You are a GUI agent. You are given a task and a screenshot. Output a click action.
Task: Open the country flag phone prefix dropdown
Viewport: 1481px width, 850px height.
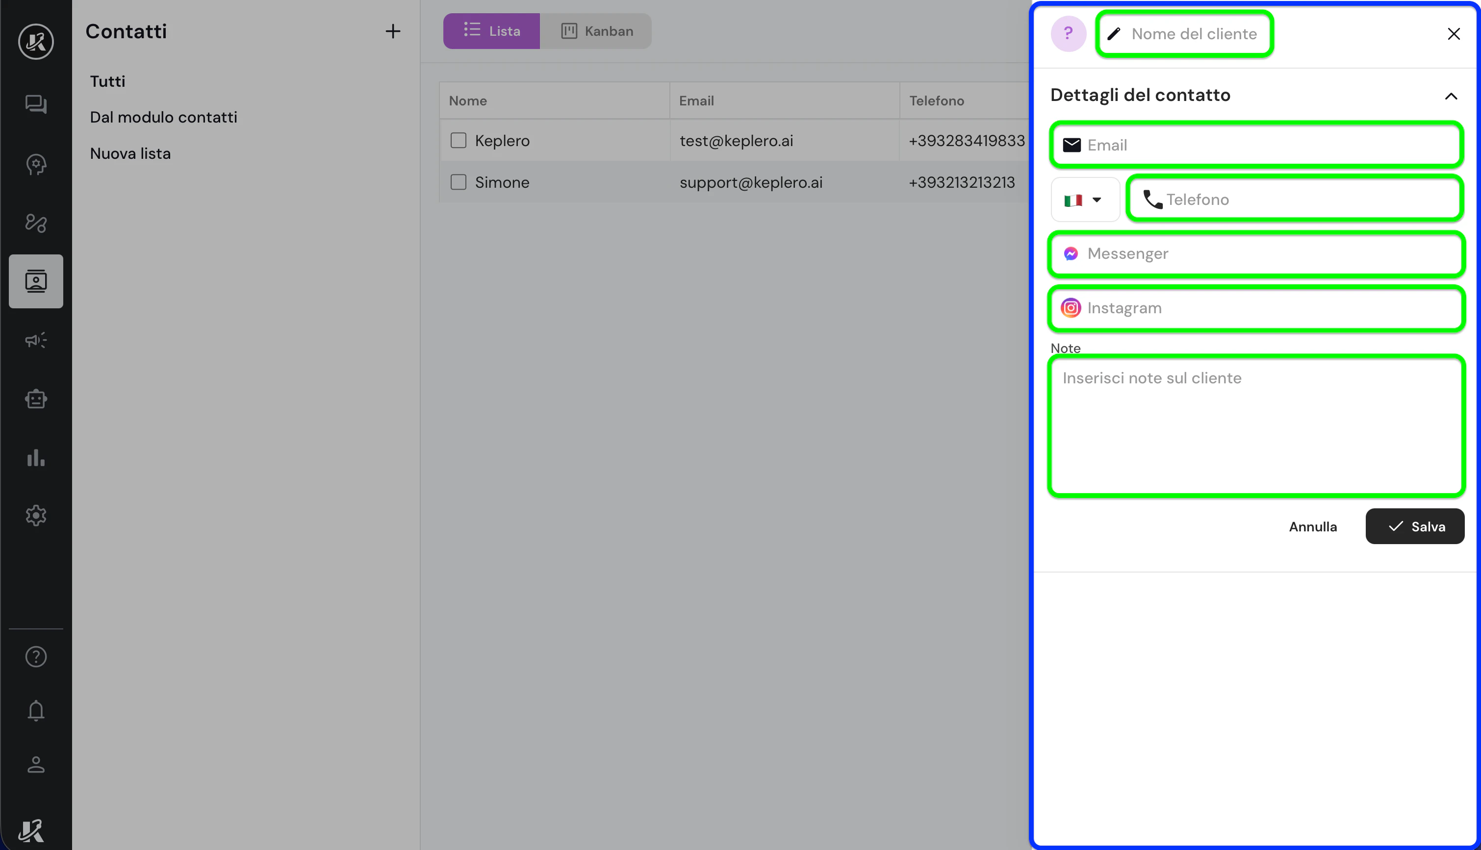(x=1084, y=199)
